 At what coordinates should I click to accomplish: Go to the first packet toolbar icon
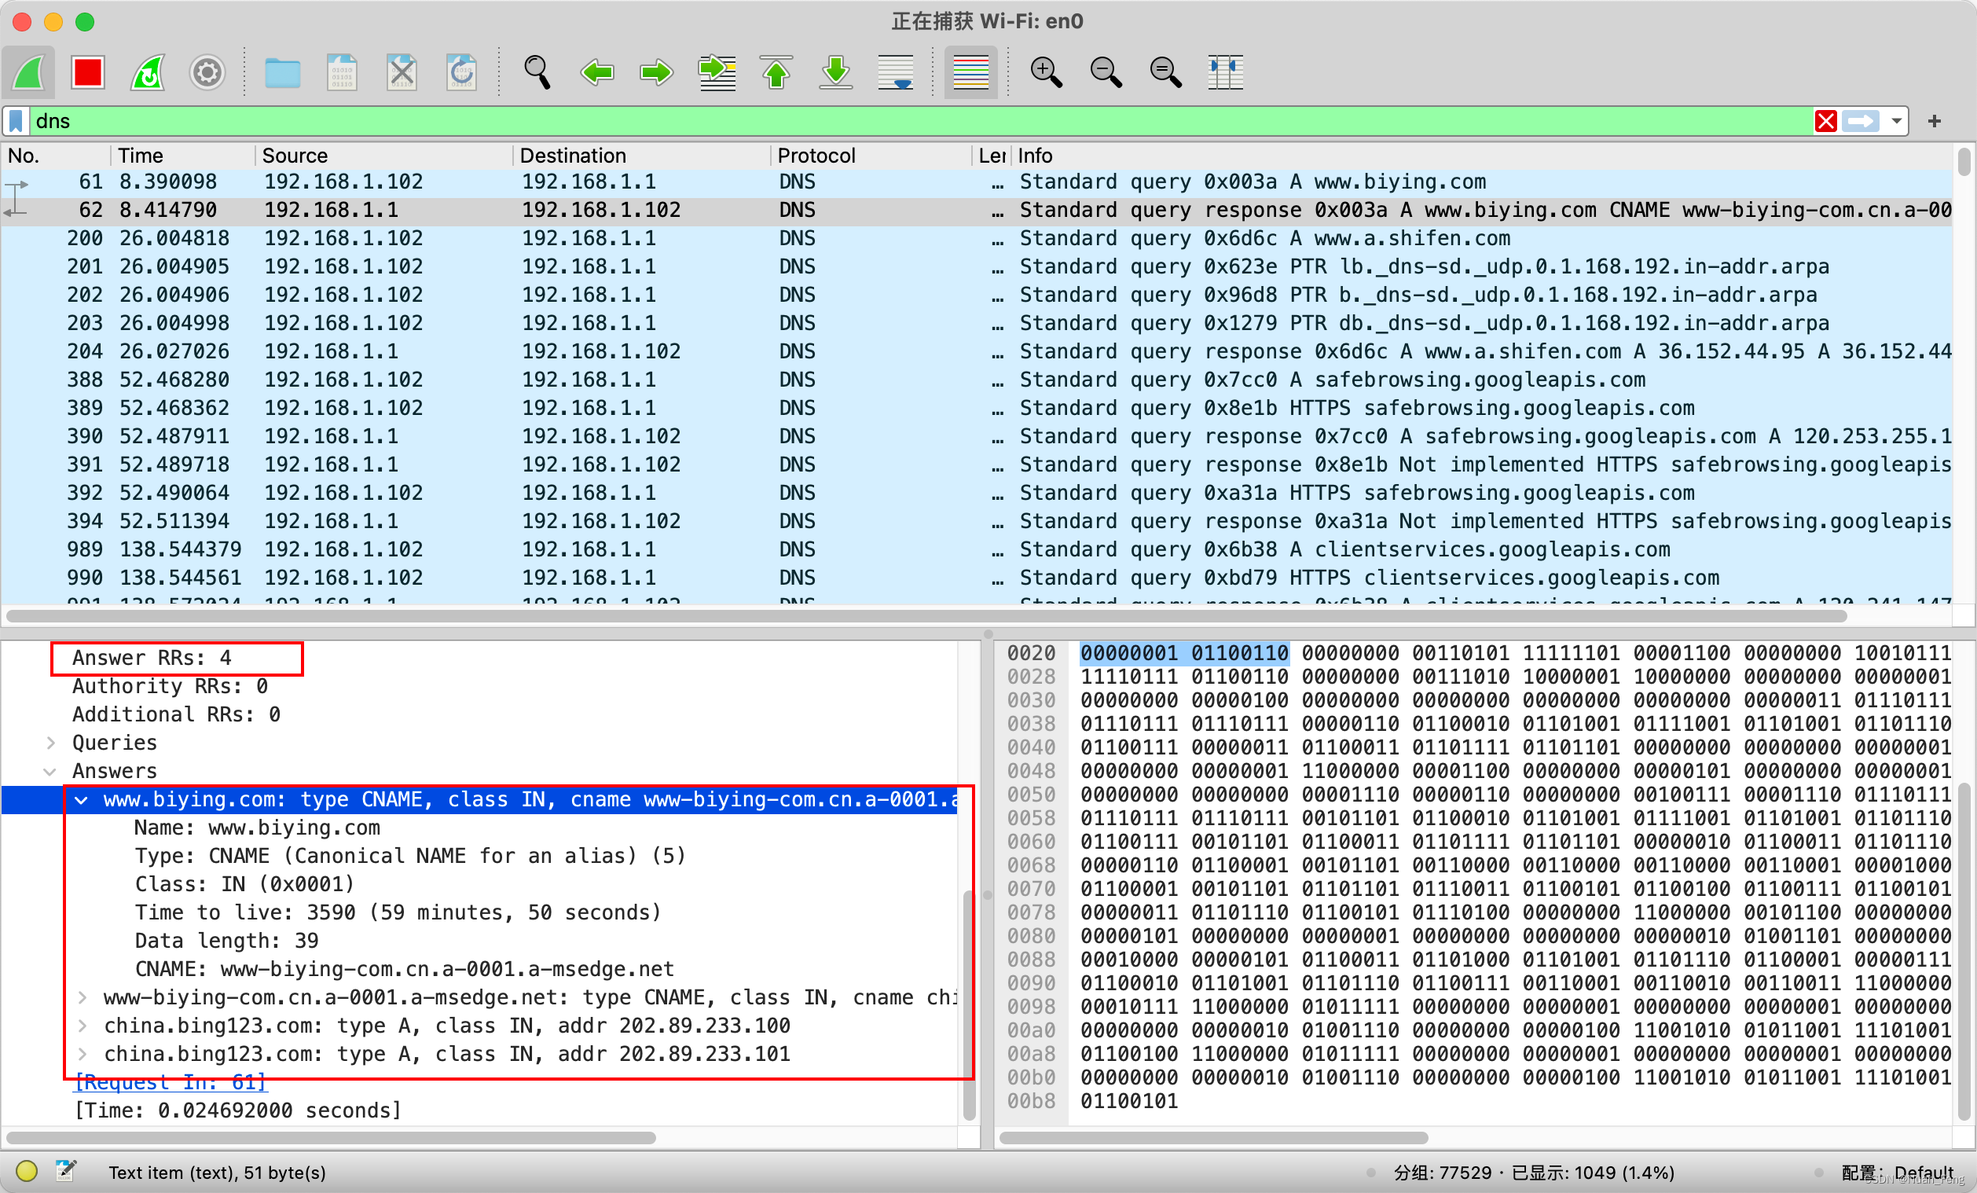[x=776, y=72]
